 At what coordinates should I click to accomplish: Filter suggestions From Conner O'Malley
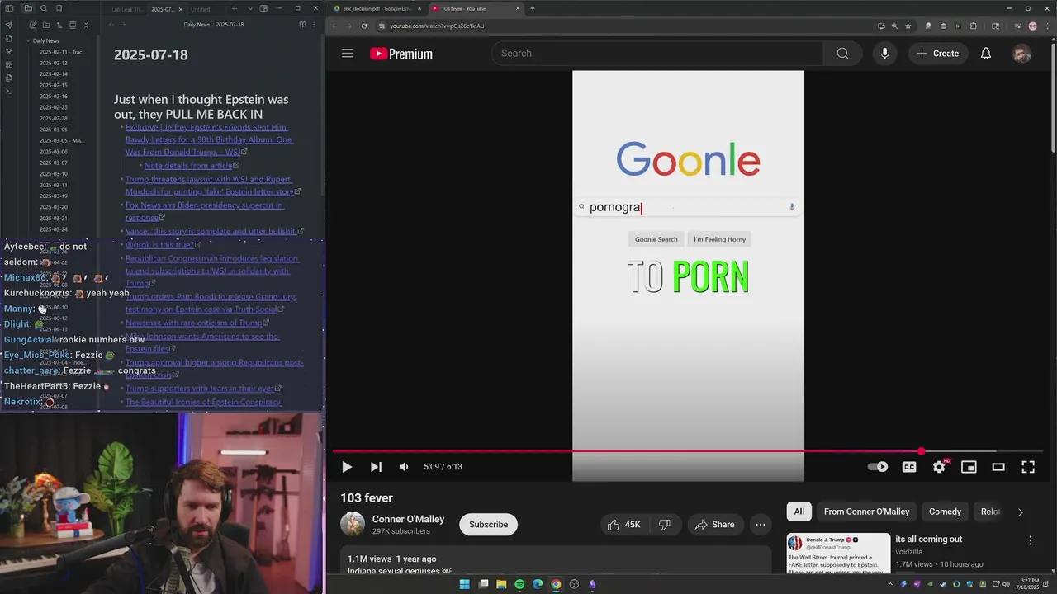point(866,511)
